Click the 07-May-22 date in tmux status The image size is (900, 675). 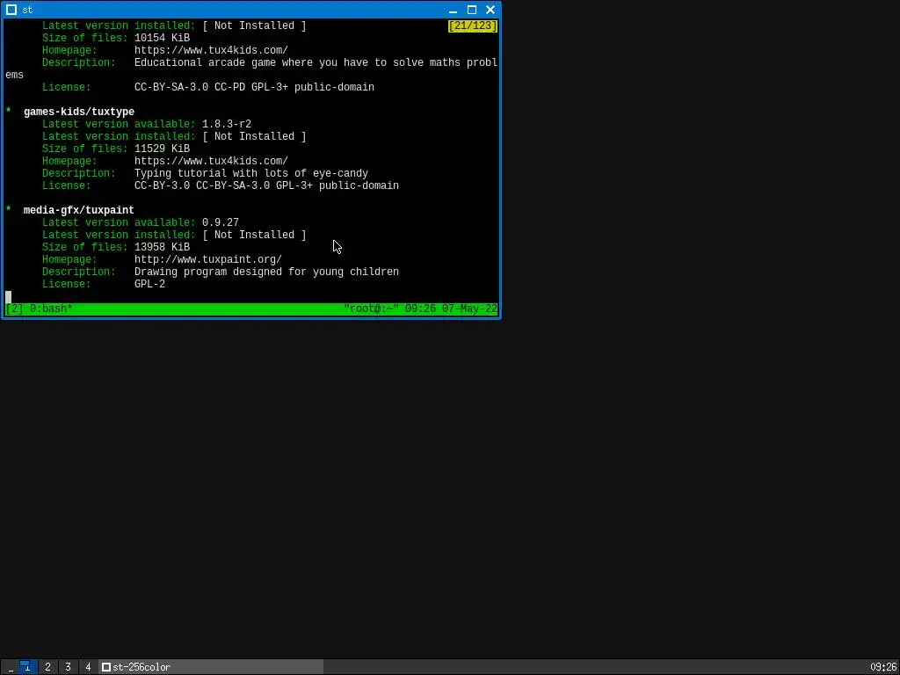[x=469, y=308]
